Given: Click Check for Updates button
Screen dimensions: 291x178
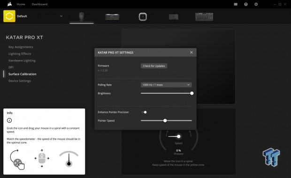Looking at the screenshot, I should pyautogui.click(x=154, y=66).
